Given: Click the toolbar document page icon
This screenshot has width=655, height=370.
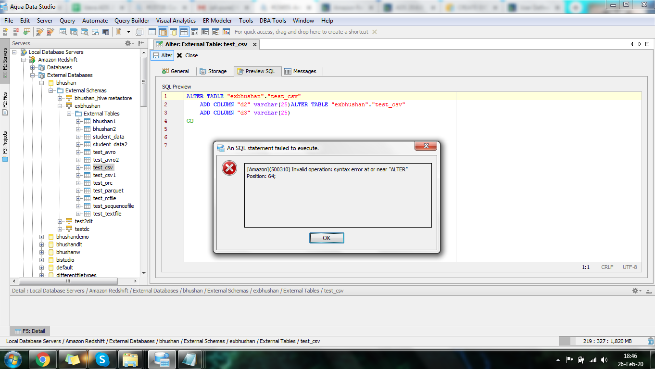Looking at the screenshot, I should coord(119,32).
